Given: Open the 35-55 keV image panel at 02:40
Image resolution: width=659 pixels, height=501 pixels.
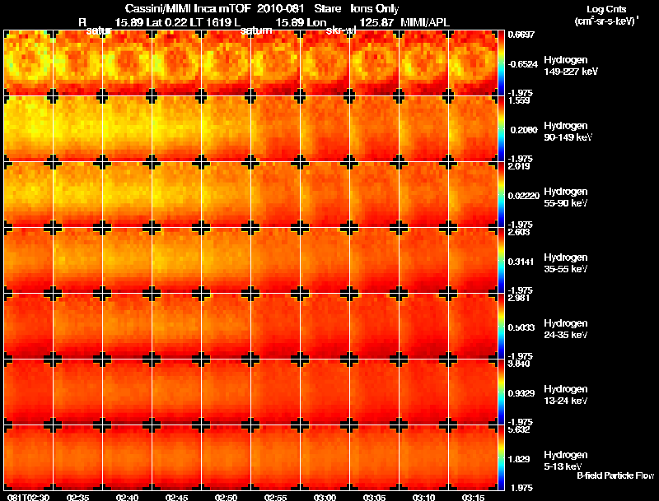Looking at the screenshot, I should (x=128, y=261).
